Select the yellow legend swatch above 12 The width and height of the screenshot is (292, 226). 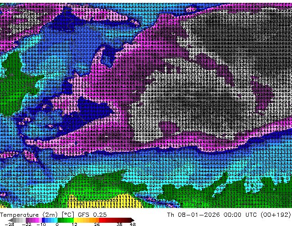75,220
